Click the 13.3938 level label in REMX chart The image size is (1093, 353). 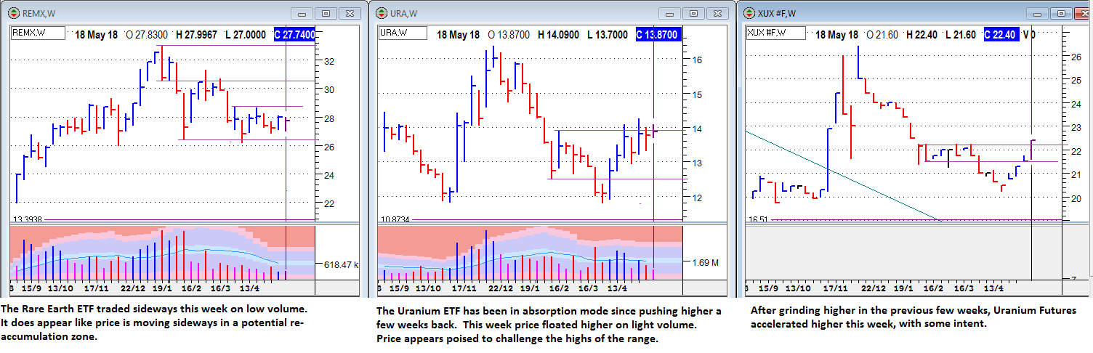[29, 219]
